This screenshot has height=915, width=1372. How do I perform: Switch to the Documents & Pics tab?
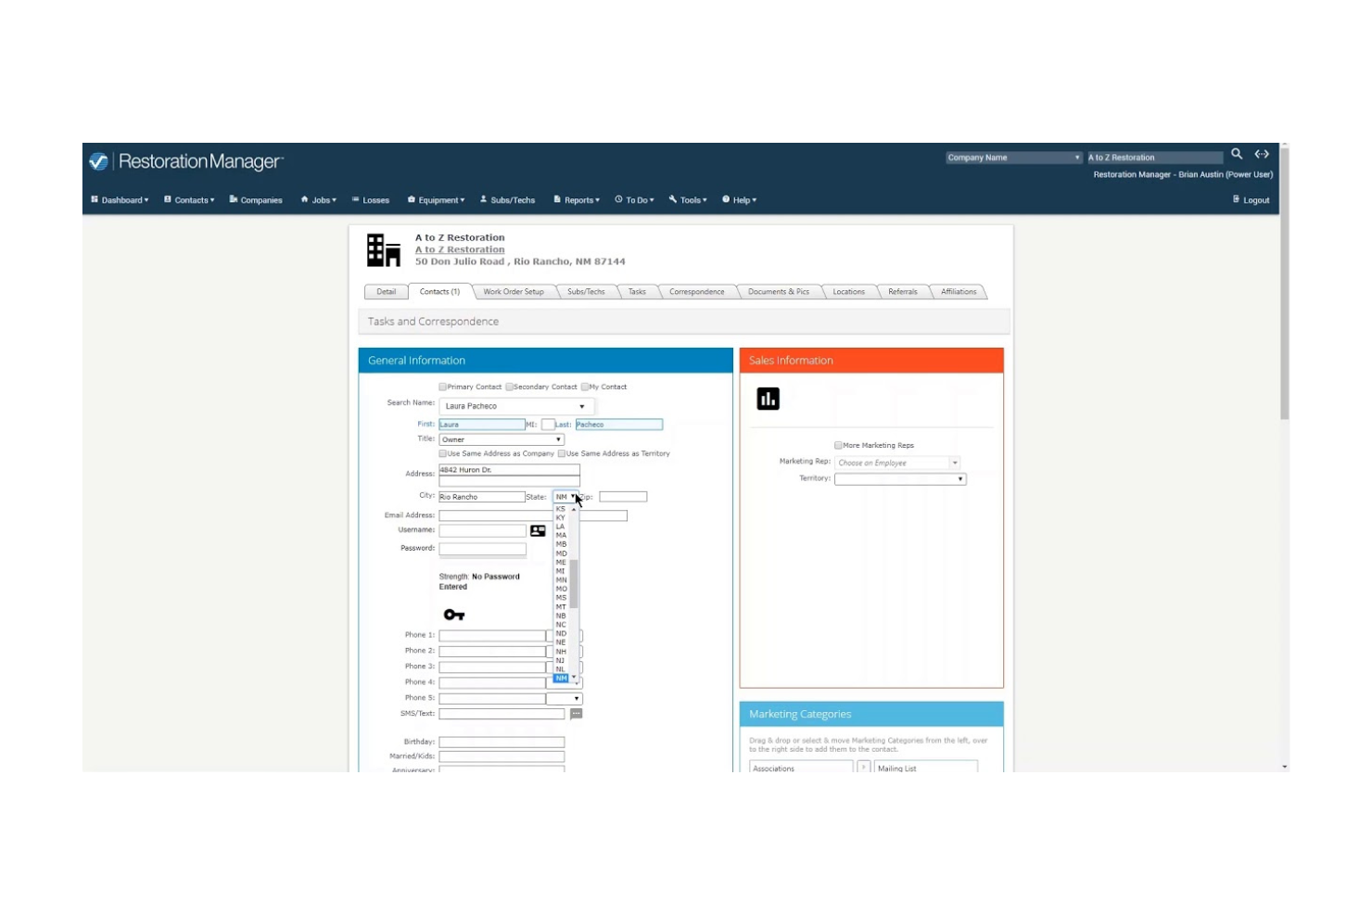click(779, 292)
